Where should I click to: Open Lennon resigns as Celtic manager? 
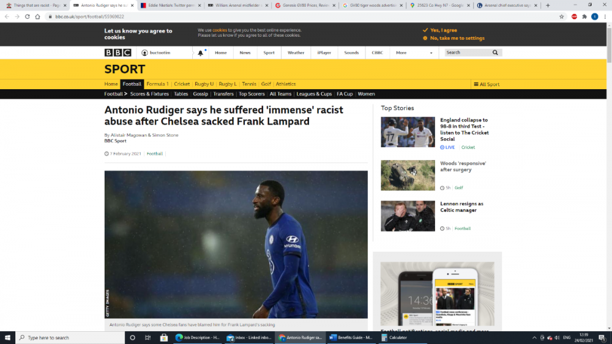pos(461,207)
